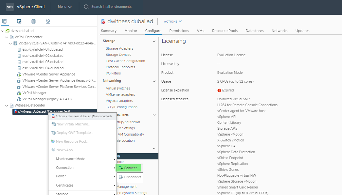
Task: Click the esxi-vxrail-dell-02 host icon
Action: click(x=19, y=56)
